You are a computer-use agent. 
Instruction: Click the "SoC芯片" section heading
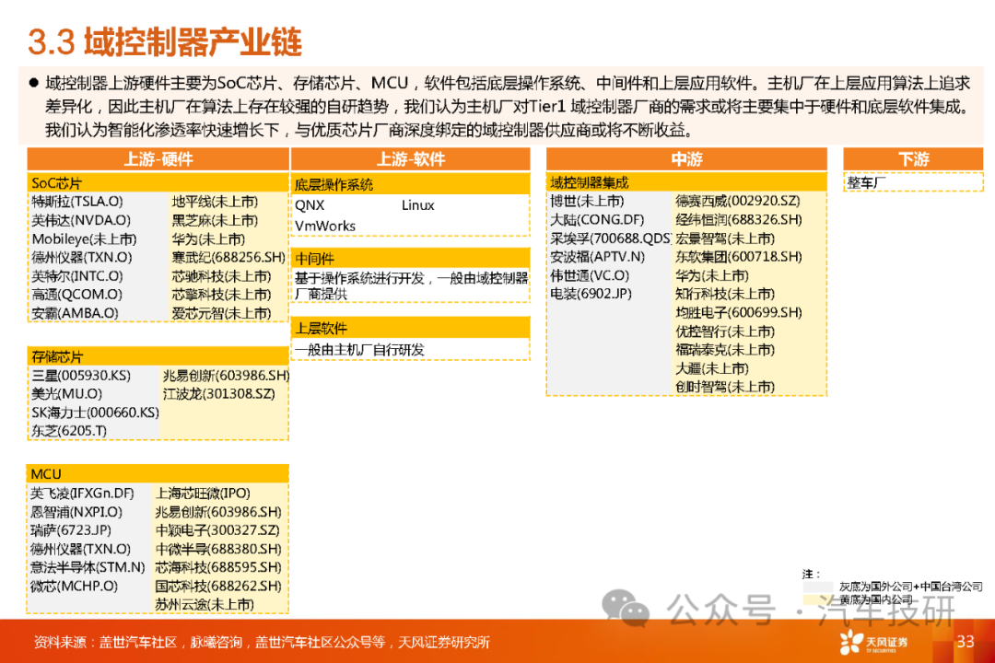158,183
